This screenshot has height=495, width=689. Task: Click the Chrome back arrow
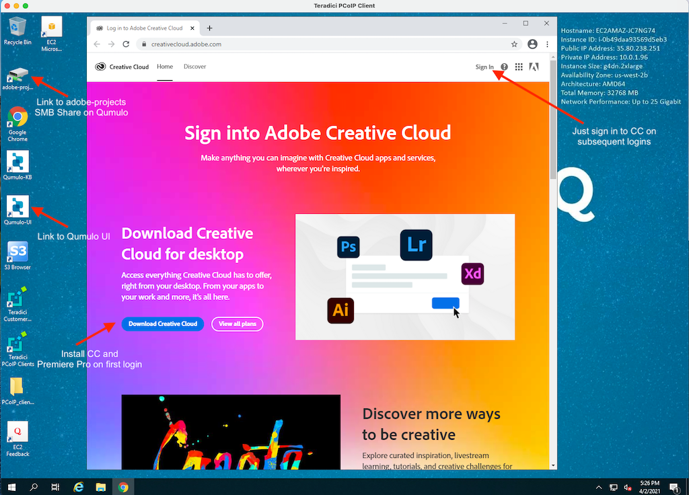97,44
